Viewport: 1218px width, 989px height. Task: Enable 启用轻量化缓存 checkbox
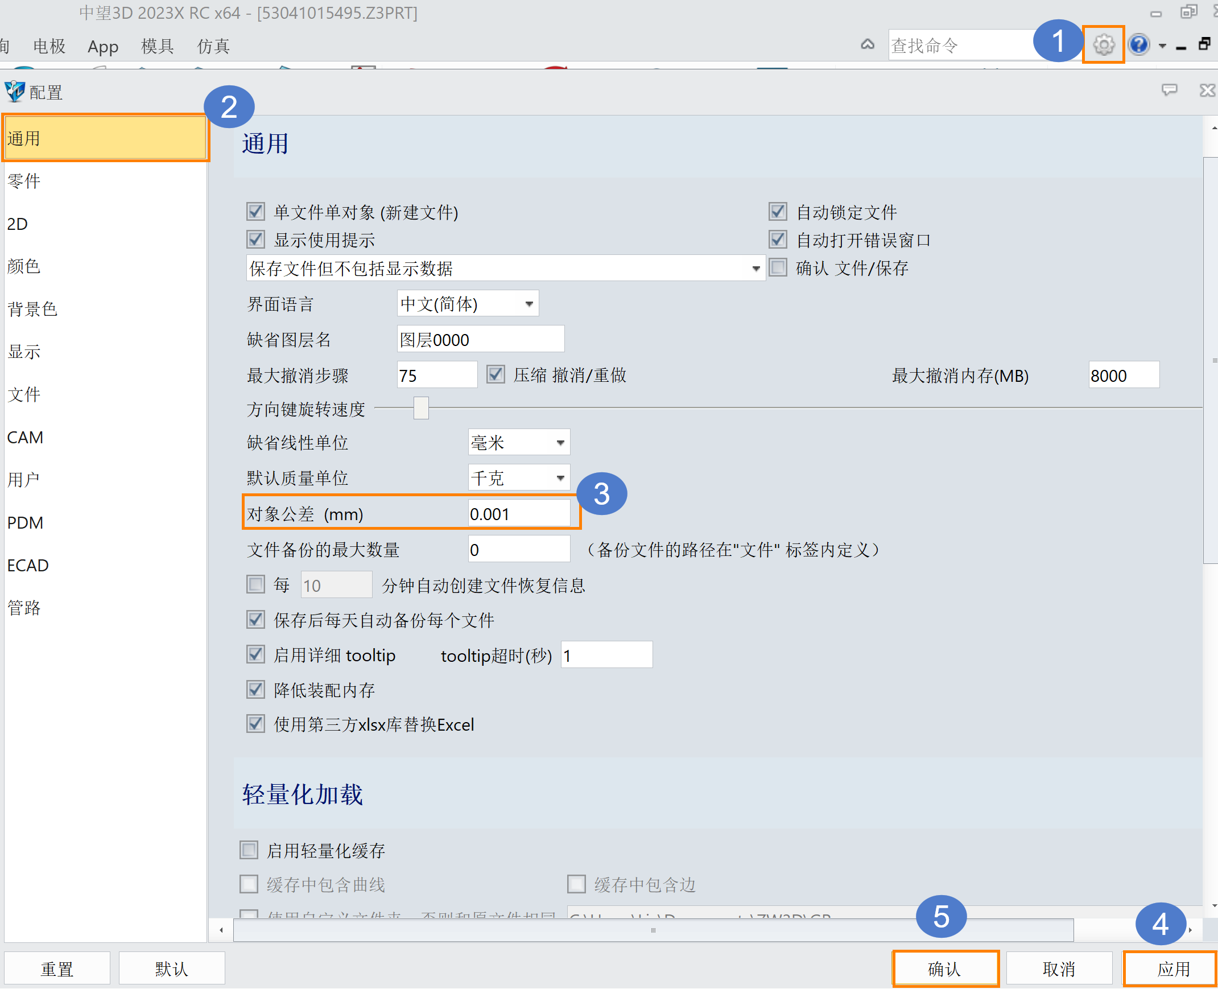pyautogui.click(x=249, y=850)
